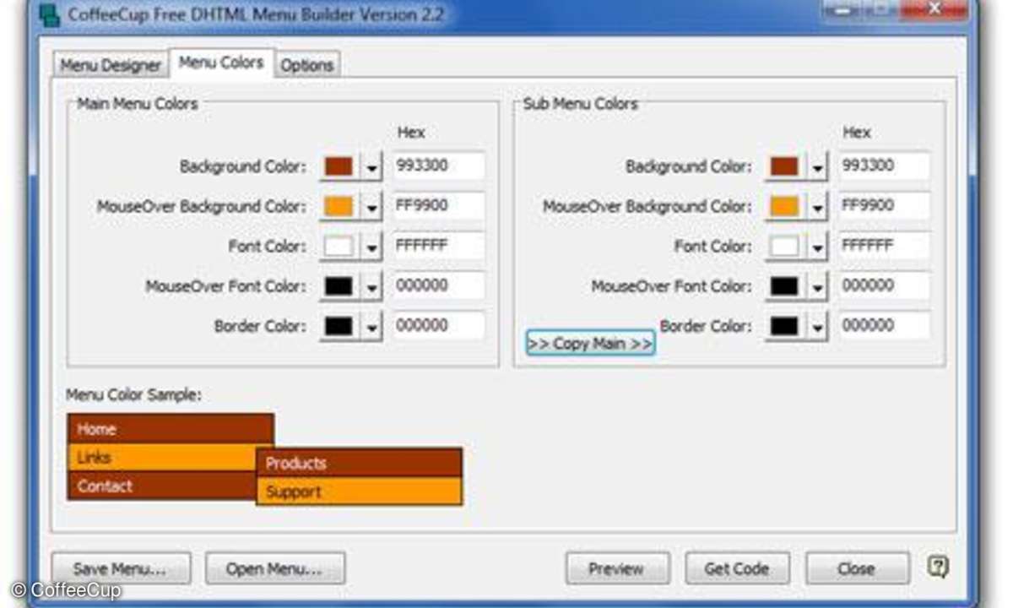This screenshot has width=1013, height=608.
Task: Edit Main Menu Border Color hex field
Action: point(439,325)
